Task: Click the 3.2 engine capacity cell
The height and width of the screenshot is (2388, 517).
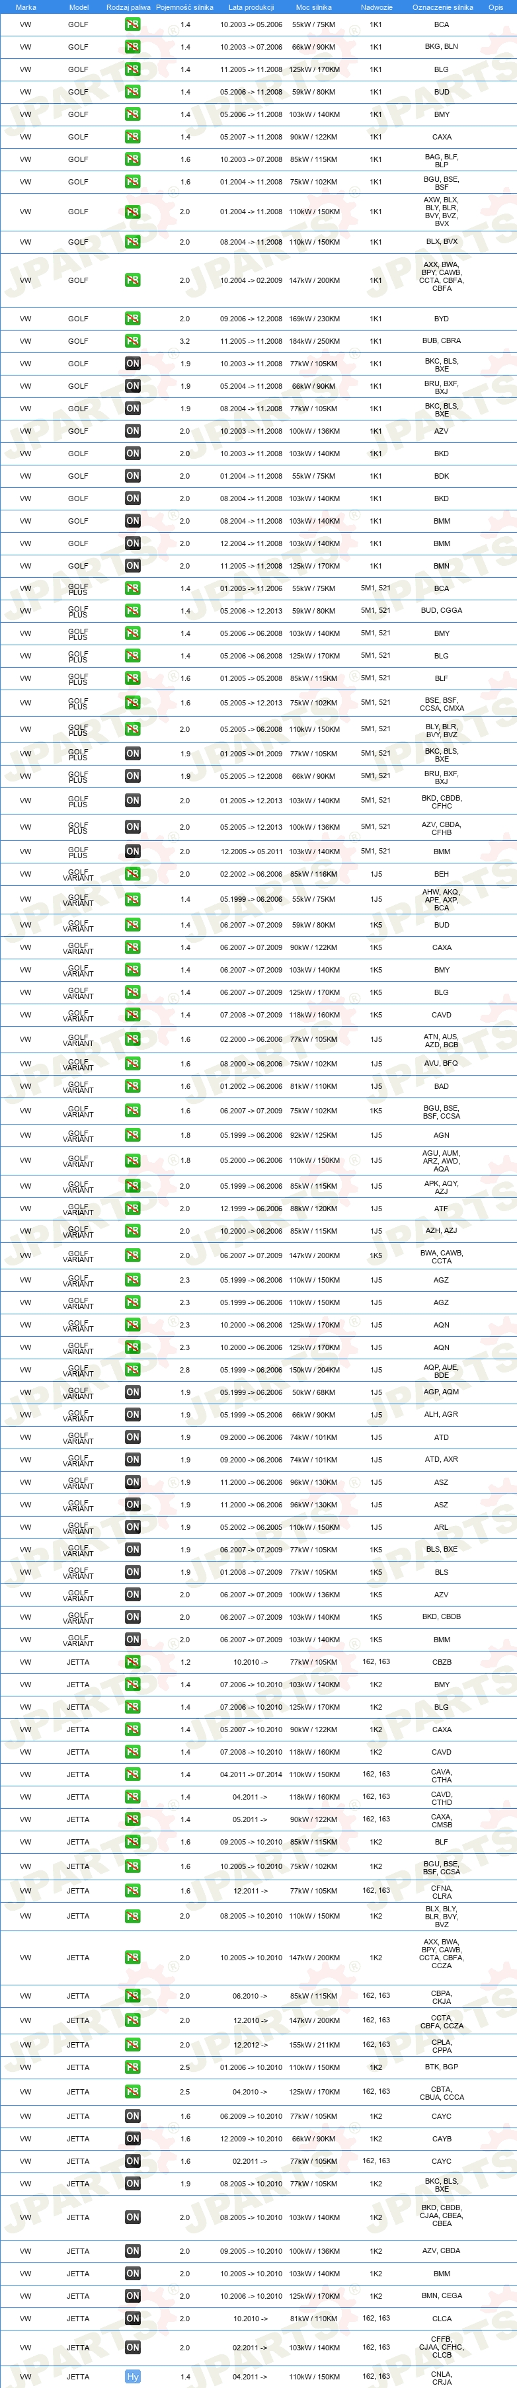Action: point(184,341)
